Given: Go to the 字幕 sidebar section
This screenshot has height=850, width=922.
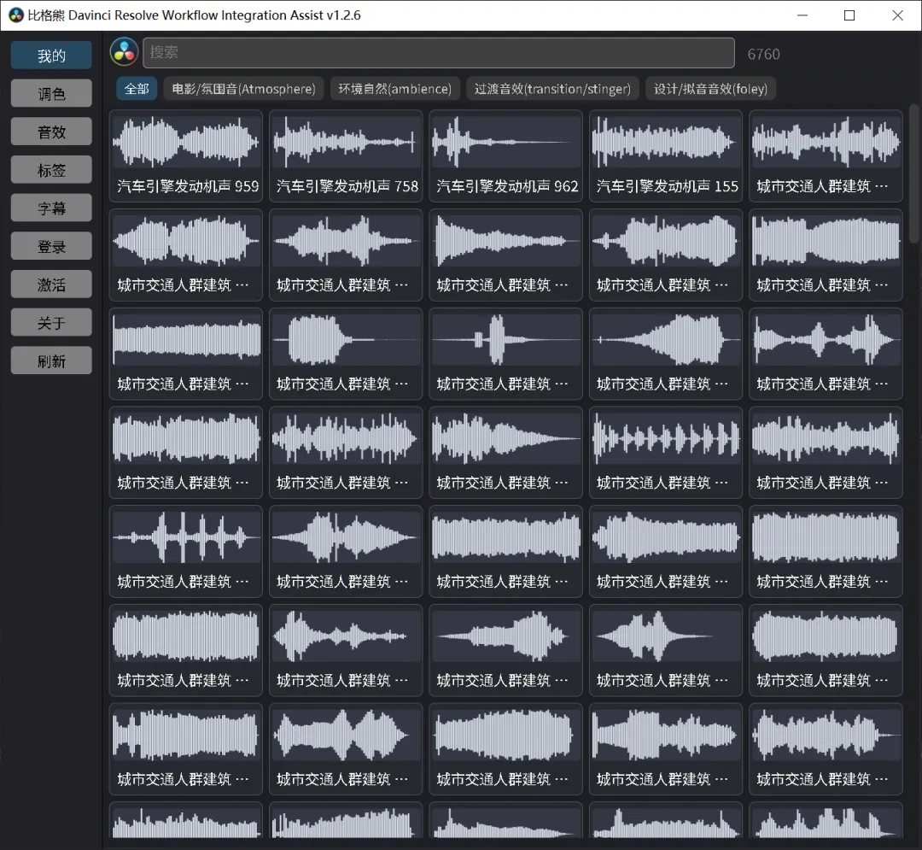Looking at the screenshot, I should [x=51, y=208].
